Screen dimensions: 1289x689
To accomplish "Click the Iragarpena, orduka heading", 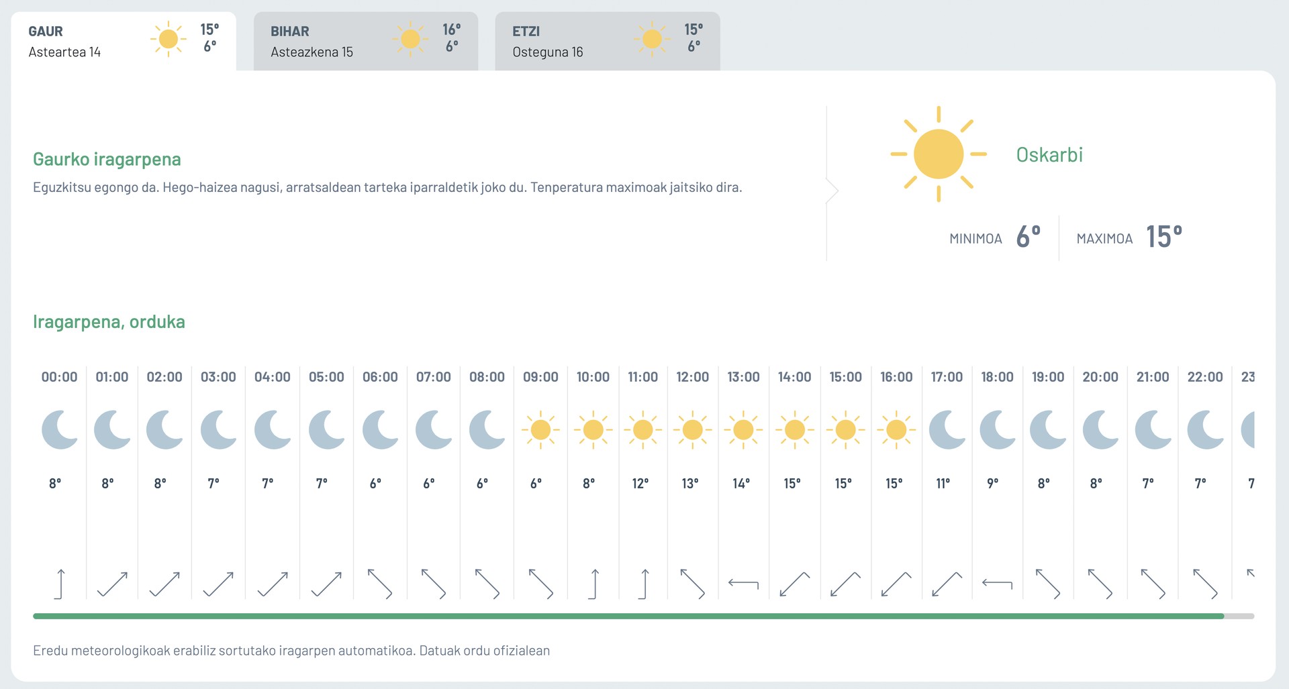I will (109, 322).
